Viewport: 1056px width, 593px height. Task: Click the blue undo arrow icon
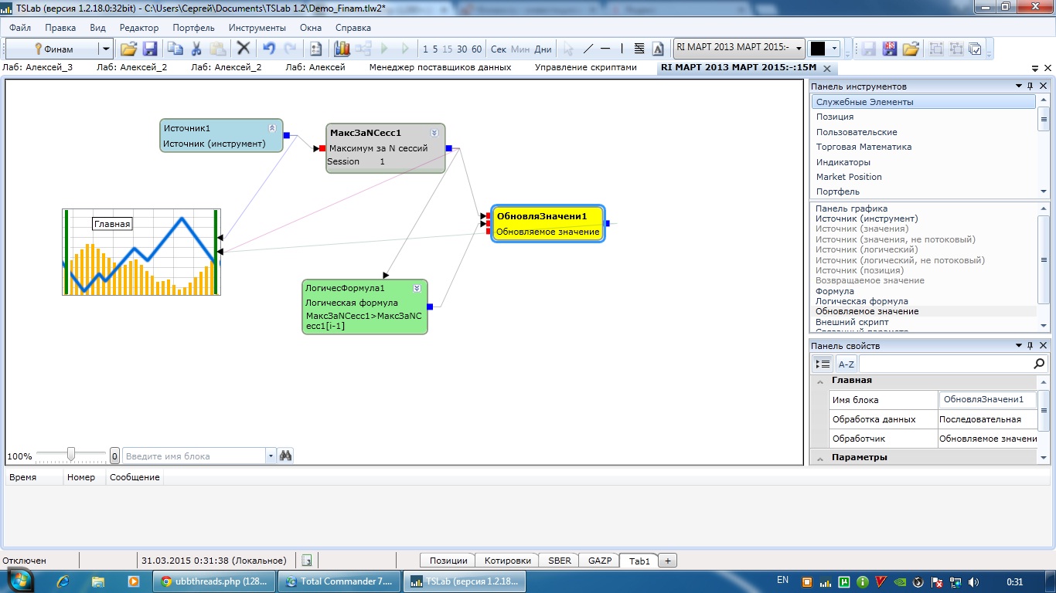click(268, 49)
